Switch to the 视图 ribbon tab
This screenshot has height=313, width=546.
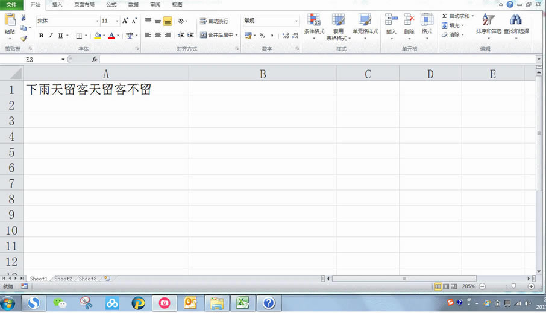coord(177,5)
